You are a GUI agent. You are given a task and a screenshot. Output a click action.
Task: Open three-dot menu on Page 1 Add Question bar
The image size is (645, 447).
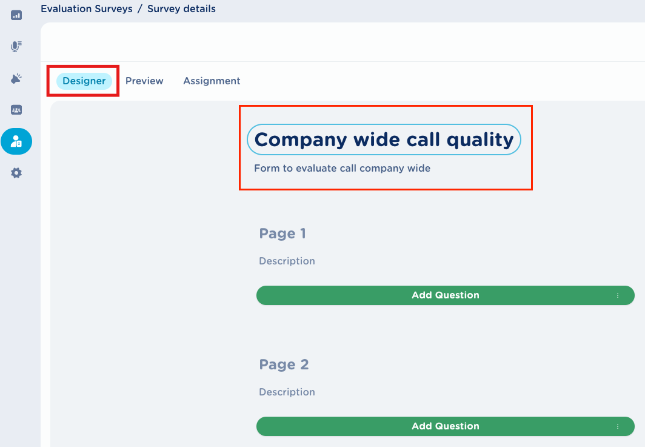[x=618, y=295]
